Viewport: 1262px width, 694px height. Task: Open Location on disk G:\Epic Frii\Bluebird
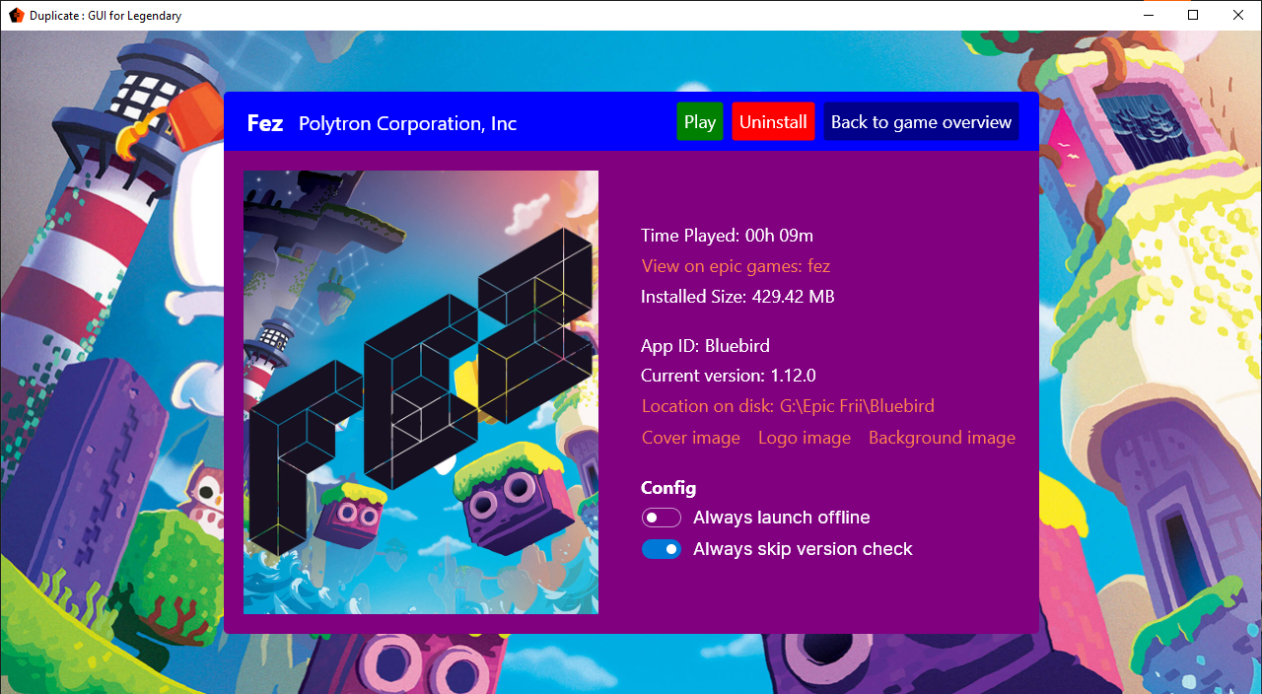tap(788, 406)
